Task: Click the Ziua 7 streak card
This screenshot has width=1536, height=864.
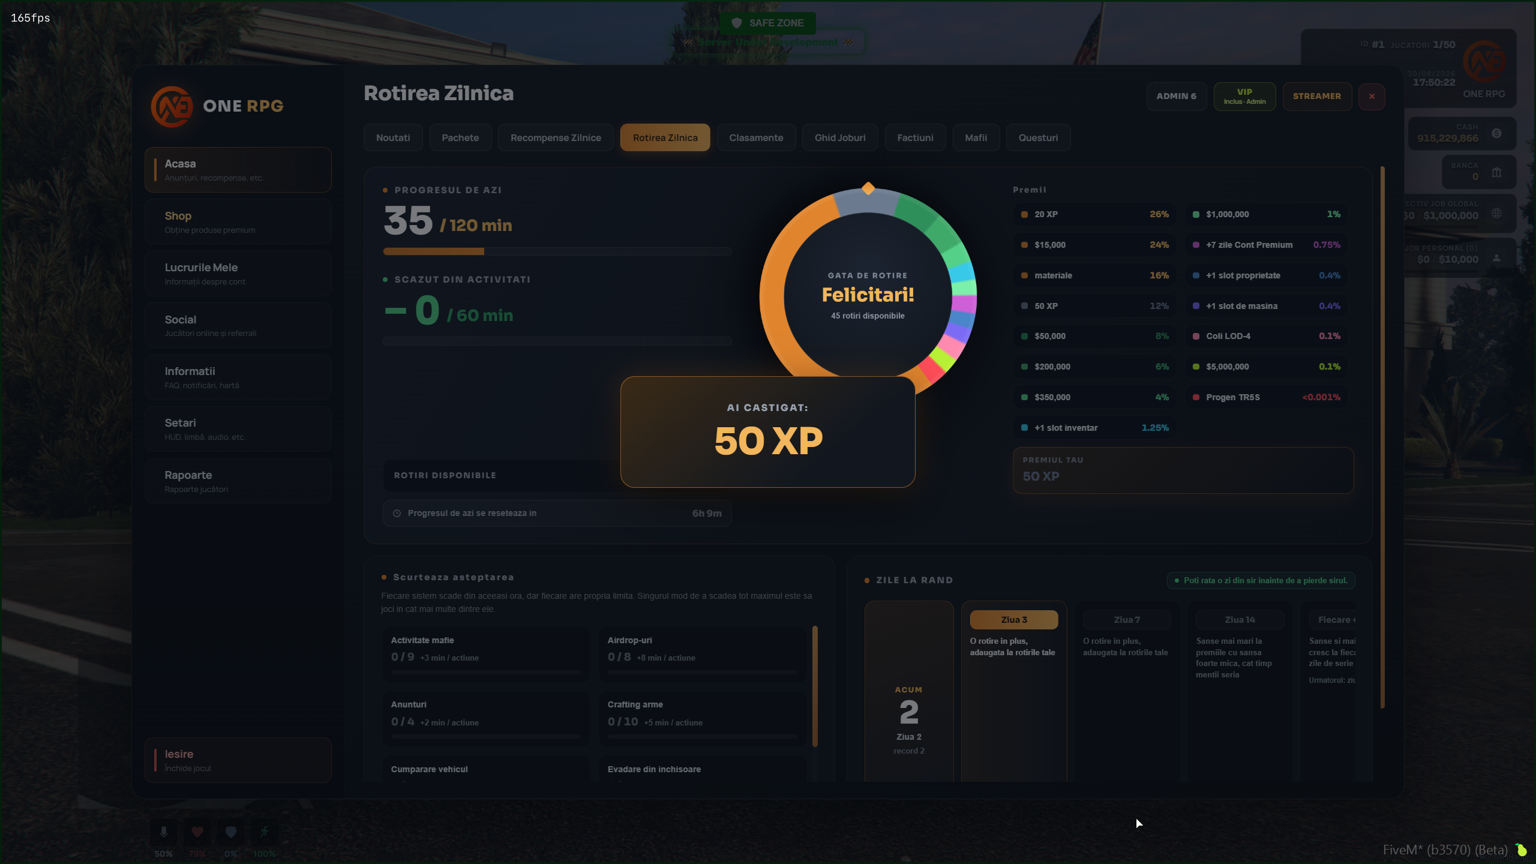Action: (1127, 691)
